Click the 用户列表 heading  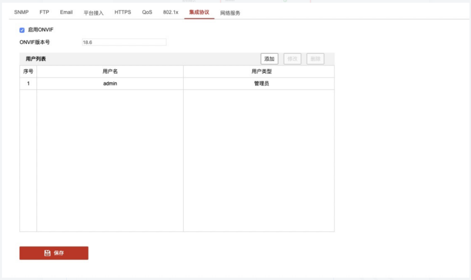[x=35, y=59]
